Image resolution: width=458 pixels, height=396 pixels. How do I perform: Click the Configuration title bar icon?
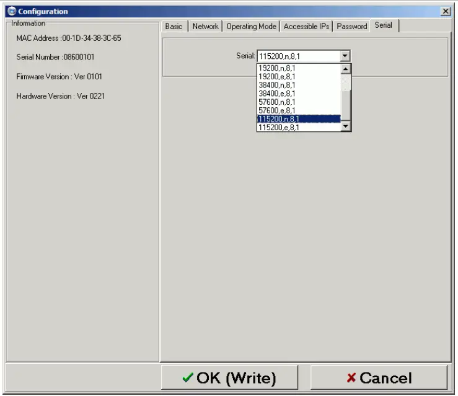pos(12,11)
